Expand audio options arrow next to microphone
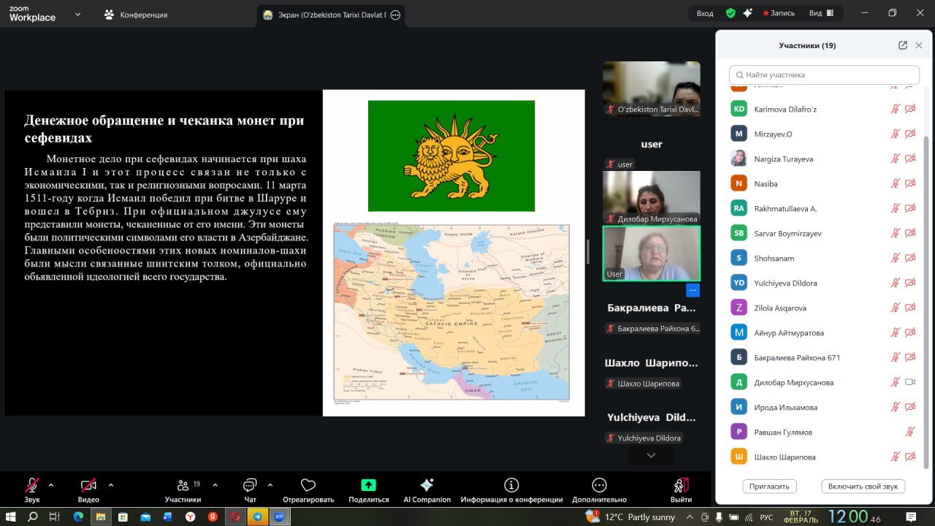 (51, 484)
